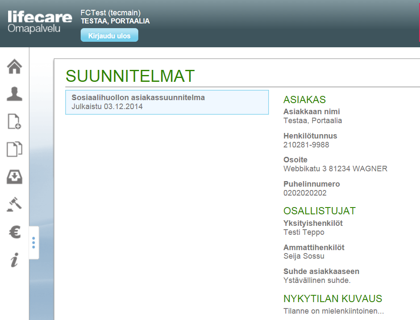Click private person Testi Teppo
The image size is (420, 320).
[x=304, y=232]
